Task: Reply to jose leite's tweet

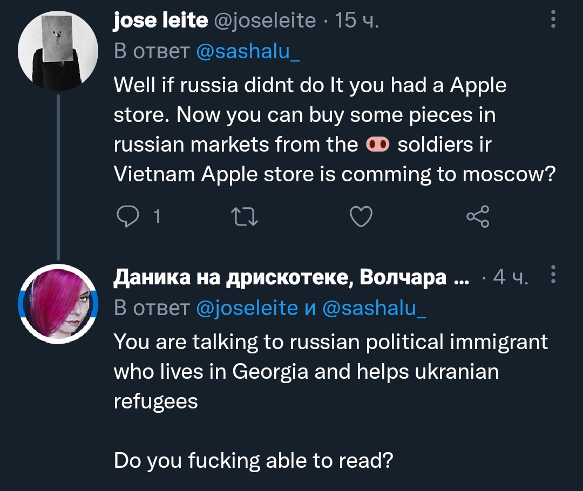Action: click(128, 217)
